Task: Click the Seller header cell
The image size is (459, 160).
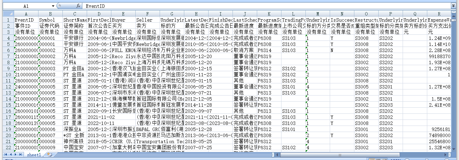Action: (x=147, y=20)
